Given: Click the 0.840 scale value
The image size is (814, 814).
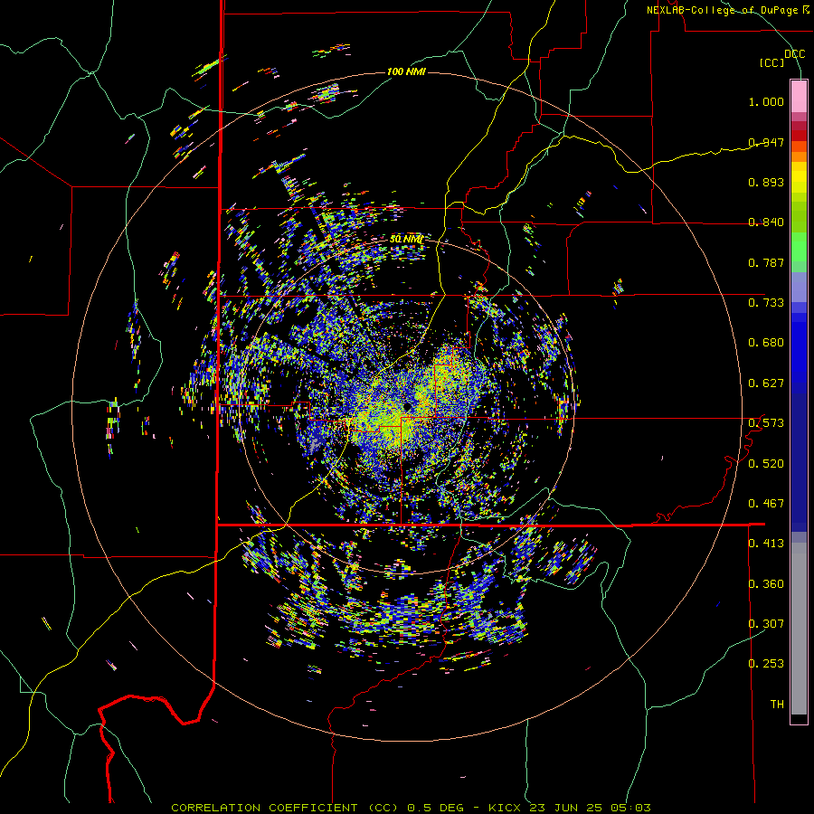Looking at the screenshot, I should [766, 222].
